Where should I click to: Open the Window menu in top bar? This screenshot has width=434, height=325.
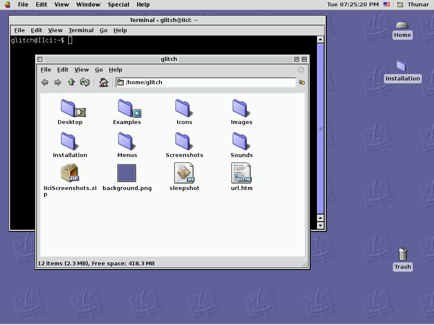[x=88, y=4]
